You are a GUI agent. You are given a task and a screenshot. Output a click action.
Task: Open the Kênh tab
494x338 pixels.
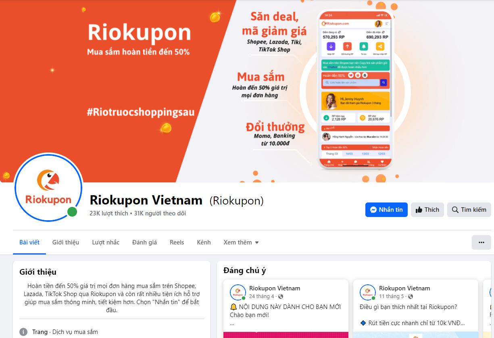pyautogui.click(x=204, y=242)
